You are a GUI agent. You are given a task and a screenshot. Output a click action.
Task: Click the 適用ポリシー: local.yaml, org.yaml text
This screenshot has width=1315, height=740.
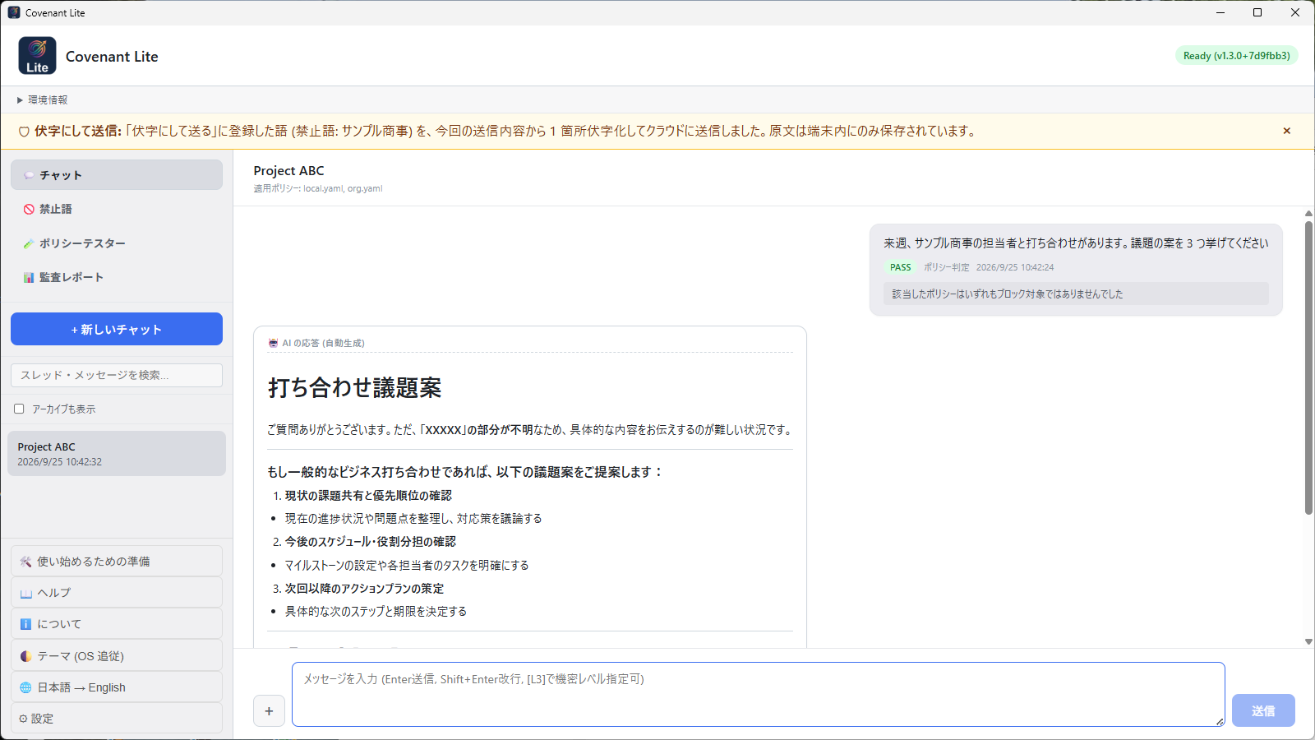pos(318,188)
